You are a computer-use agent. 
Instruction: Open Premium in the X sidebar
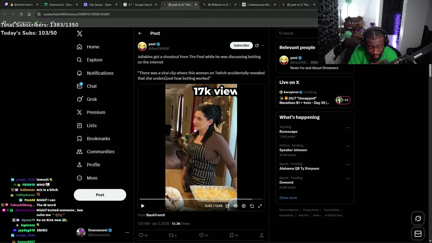[x=91, y=112]
